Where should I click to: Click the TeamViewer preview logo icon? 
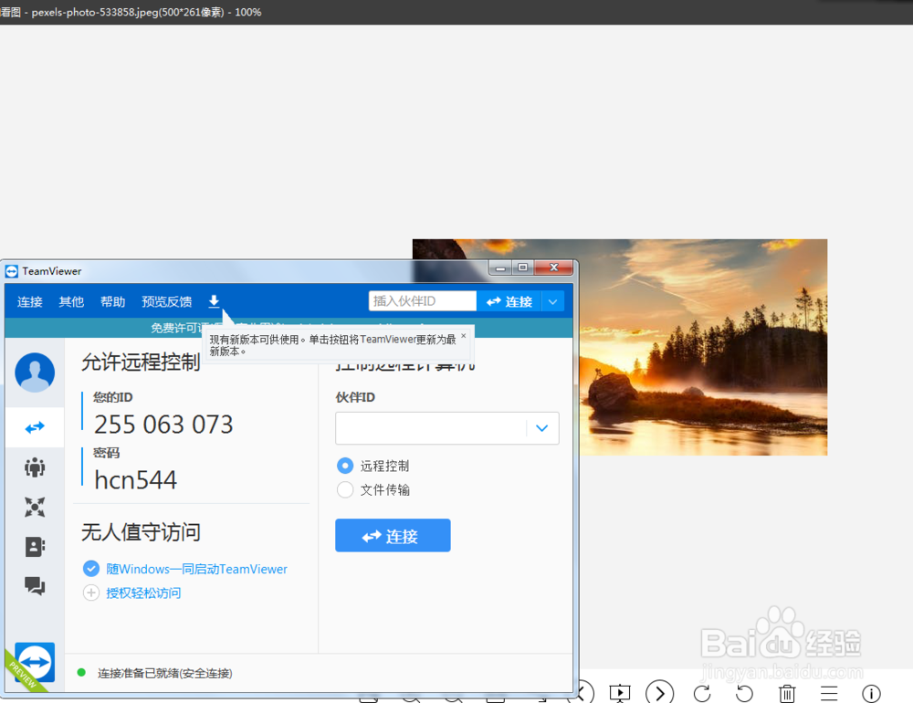click(35, 662)
